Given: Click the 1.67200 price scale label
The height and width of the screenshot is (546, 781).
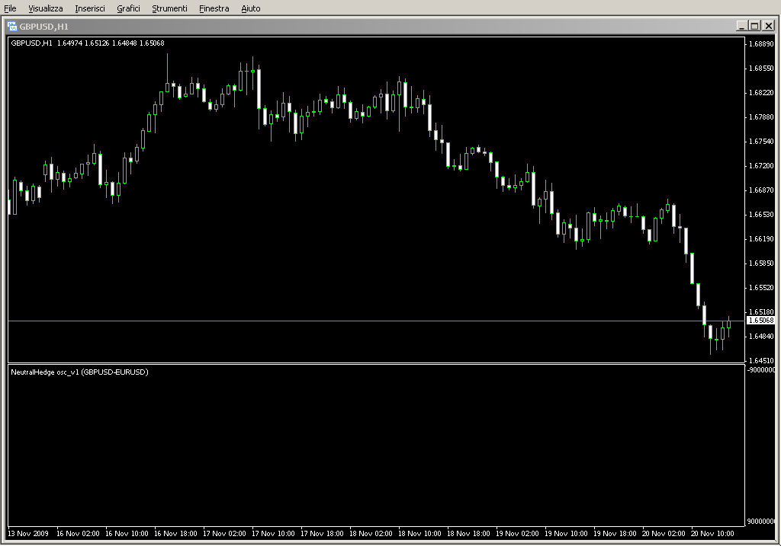Looking at the screenshot, I should [762, 165].
